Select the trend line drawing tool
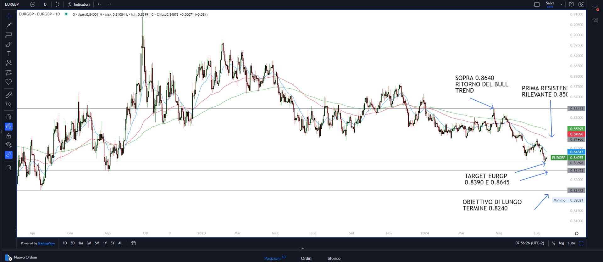603x262 pixels. coord(9,25)
